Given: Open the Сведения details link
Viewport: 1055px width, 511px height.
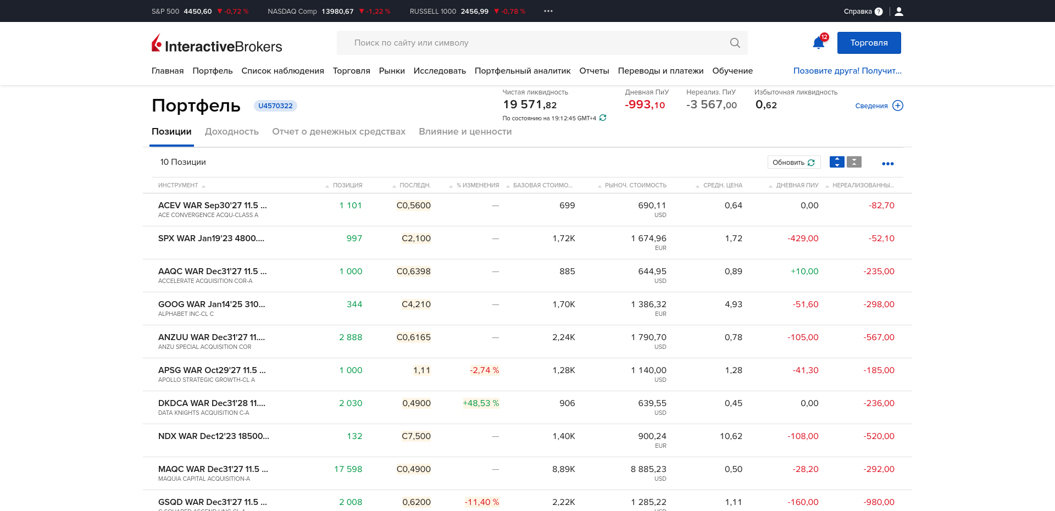Looking at the screenshot, I should (x=871, y=106).
